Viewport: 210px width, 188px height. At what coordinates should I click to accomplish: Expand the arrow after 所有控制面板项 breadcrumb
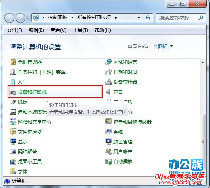tap(116, 17)
